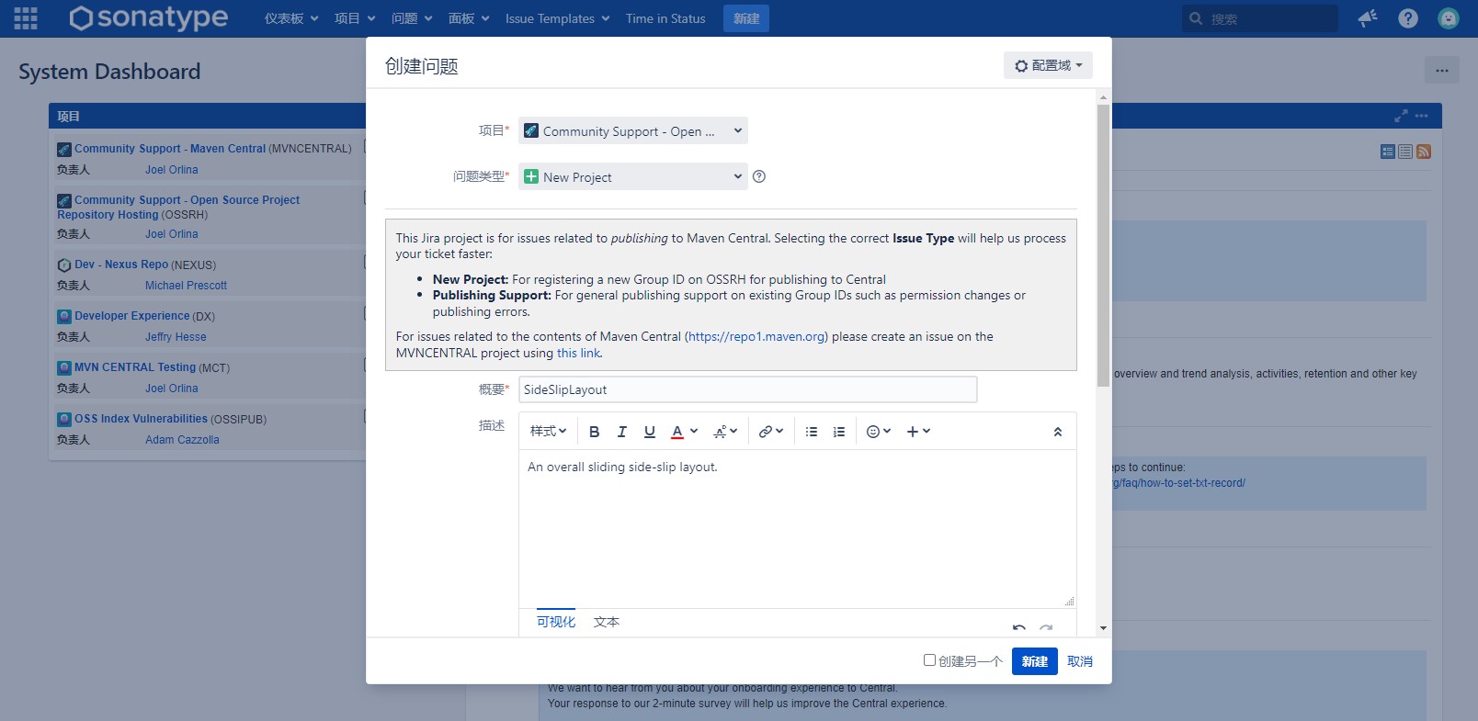Open the Developer Experience project

click(131, 316)
